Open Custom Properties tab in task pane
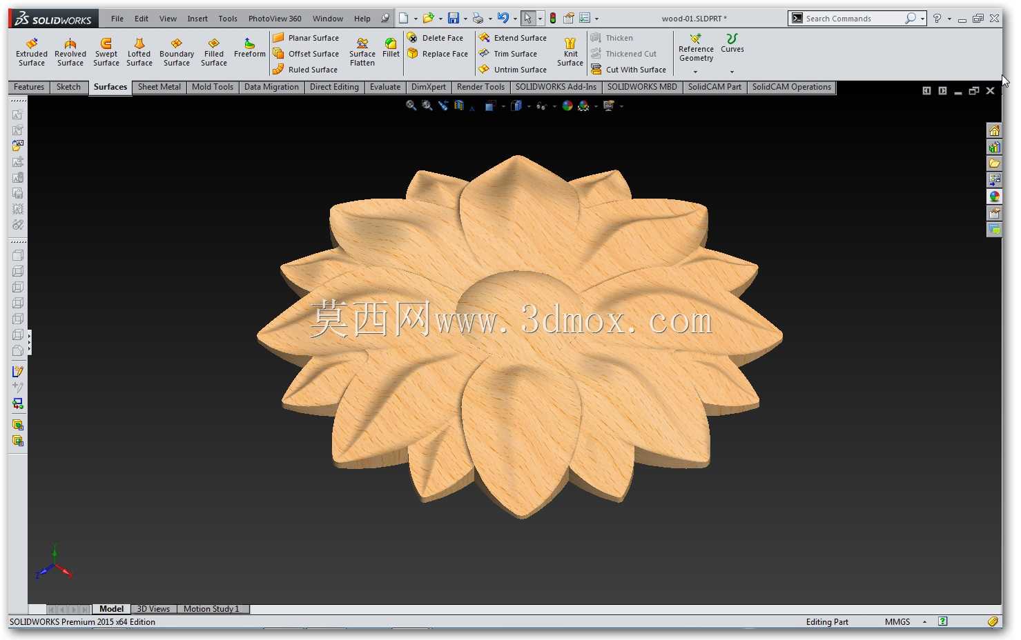The image size is (1021, 640). [994, 213]
